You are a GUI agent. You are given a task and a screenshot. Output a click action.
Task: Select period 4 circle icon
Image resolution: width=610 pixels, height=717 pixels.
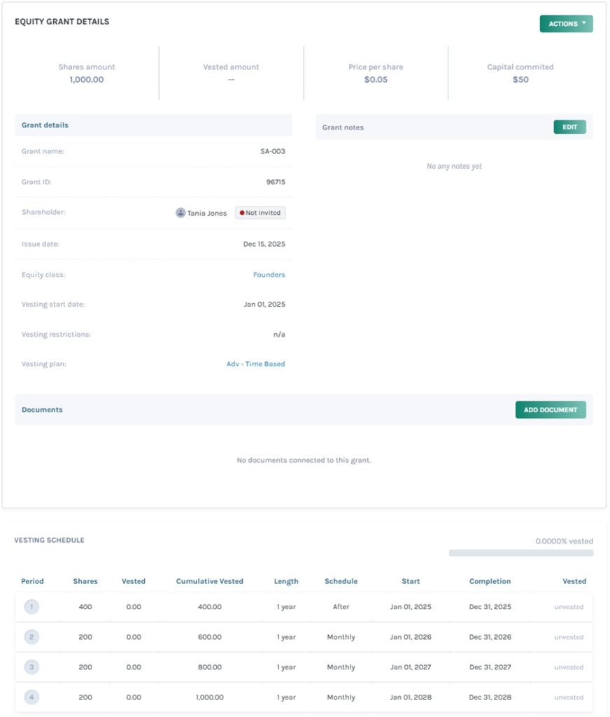pyautogui.click(x=31, y=697)
